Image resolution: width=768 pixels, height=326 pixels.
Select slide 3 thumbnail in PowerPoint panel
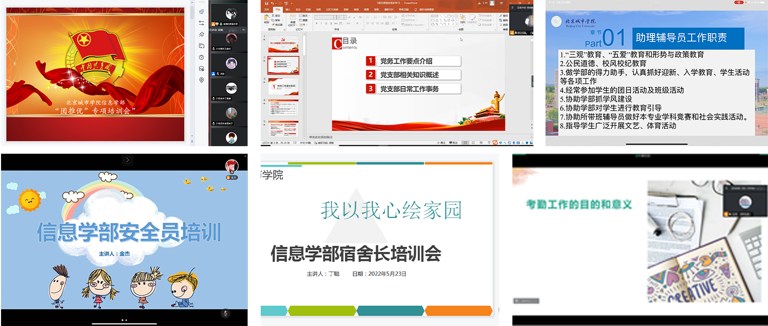(283, 87)
